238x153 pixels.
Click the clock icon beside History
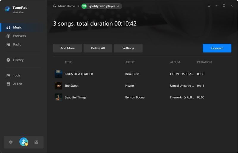pos(8,60)
